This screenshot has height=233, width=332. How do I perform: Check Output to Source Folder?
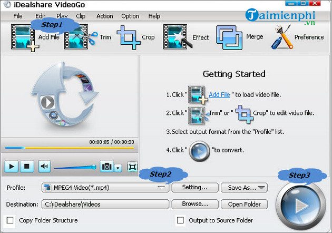pyautogui.click(x=180, y=220)
